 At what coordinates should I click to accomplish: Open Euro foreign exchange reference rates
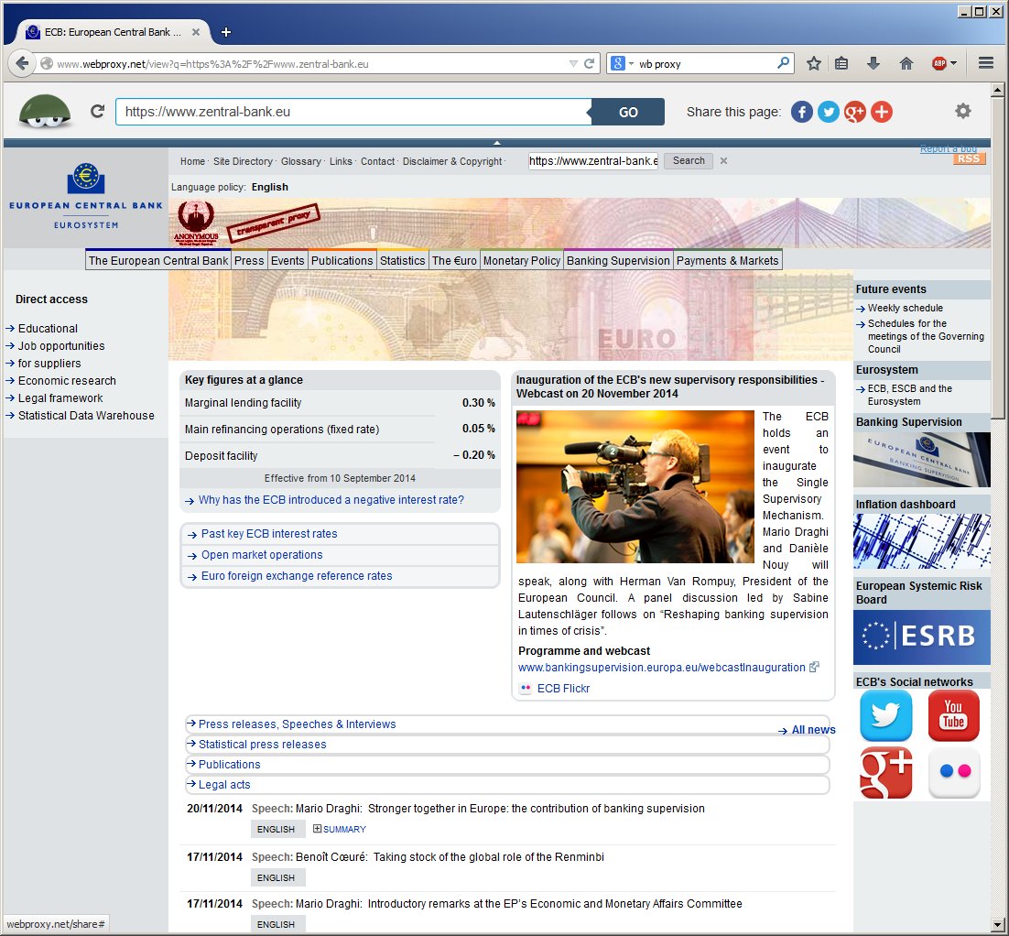[x=297, y=575]
